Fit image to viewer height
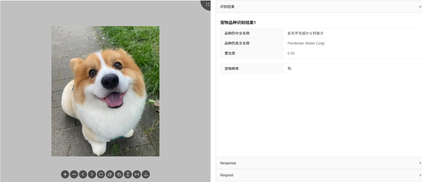This screenshot has width=422, height=182. 128,174
